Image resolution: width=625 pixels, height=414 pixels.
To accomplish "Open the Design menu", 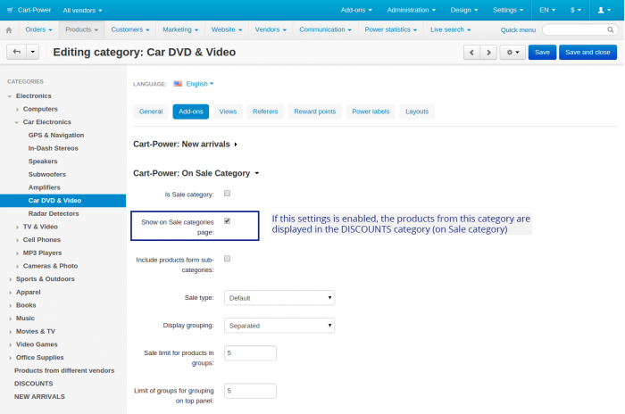I will pos(464,10).
